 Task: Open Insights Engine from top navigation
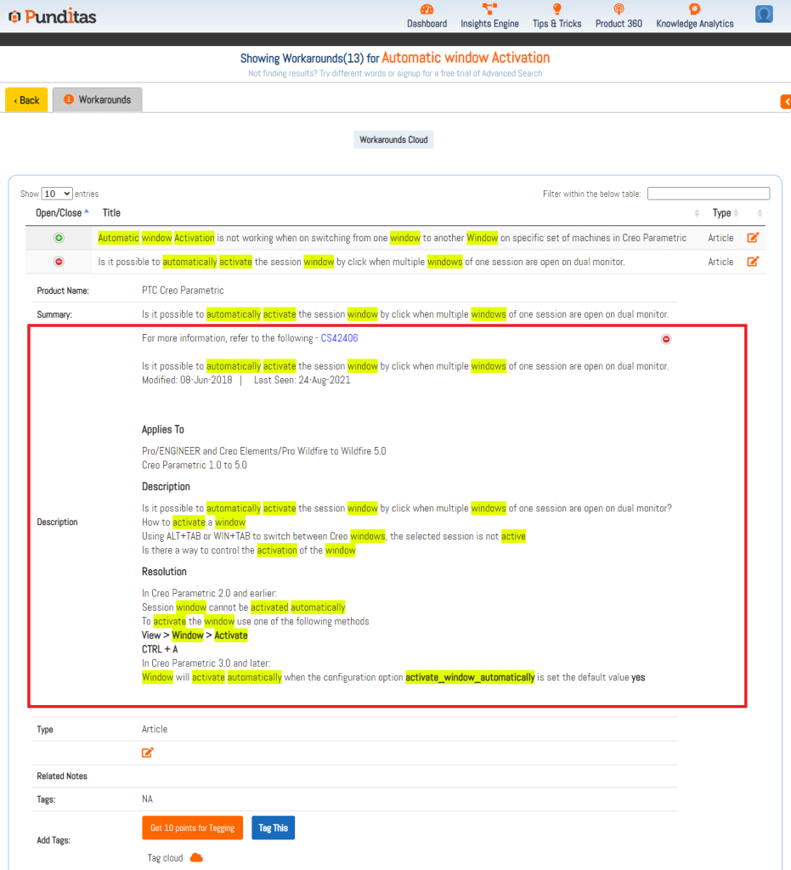489,9
